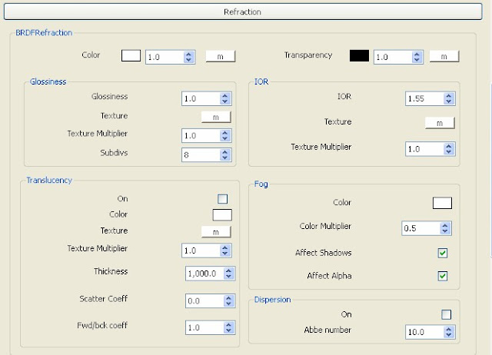
Task: Click the Translucency Texture map button
Action: tap(216, 231)
